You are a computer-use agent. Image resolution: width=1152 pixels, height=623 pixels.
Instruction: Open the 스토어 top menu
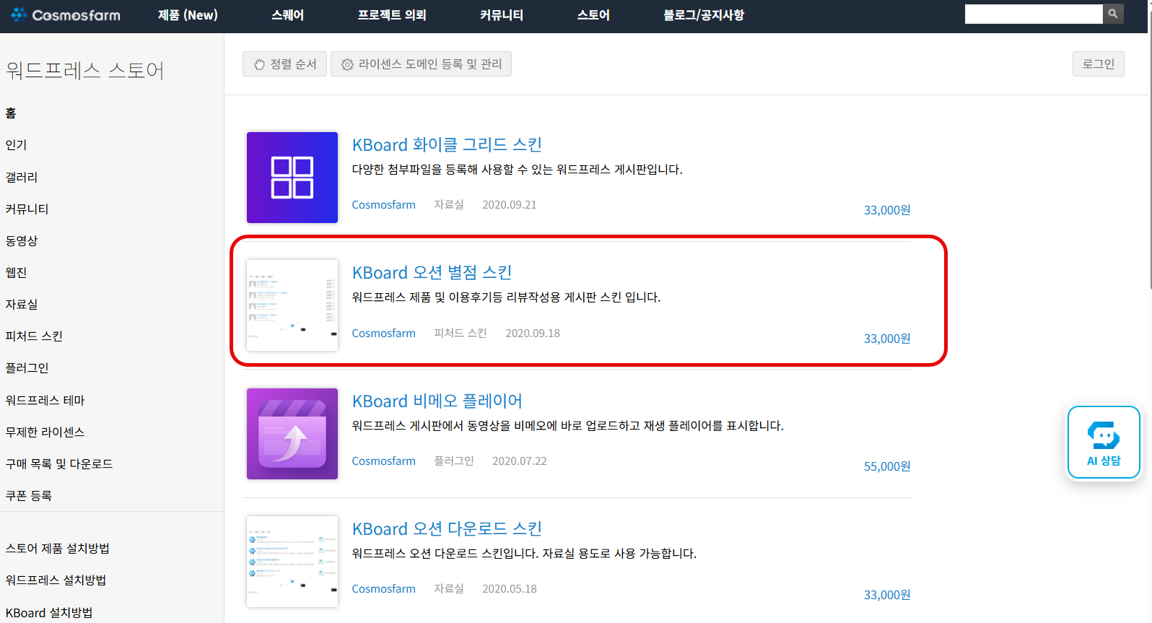593,15
